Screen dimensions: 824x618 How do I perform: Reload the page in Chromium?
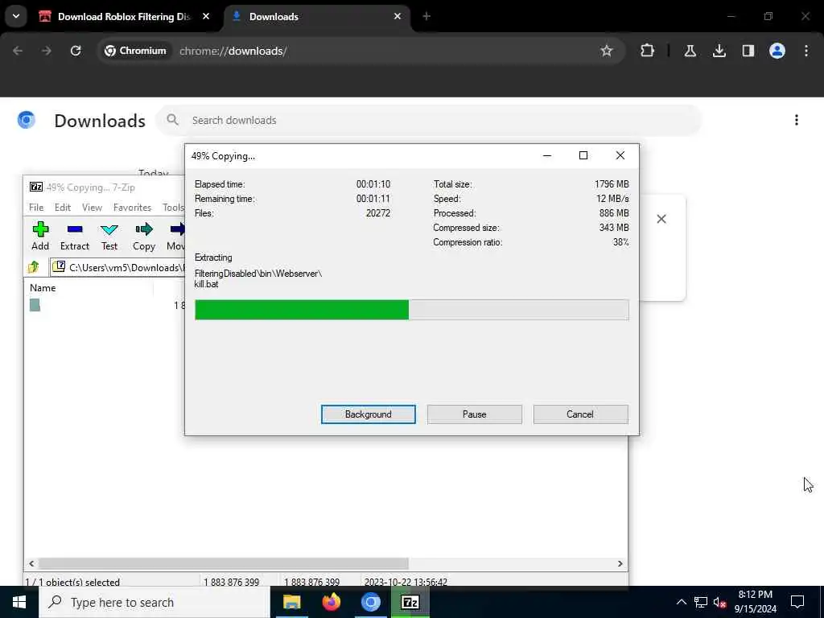(x=76, y=51)
